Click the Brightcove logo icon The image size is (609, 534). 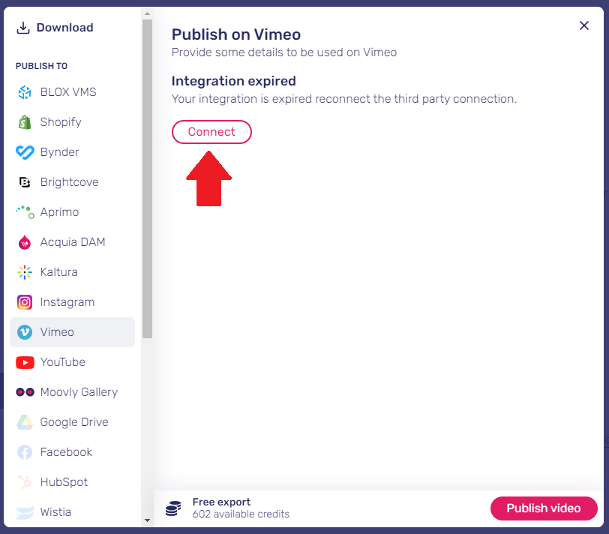[25, 182]
